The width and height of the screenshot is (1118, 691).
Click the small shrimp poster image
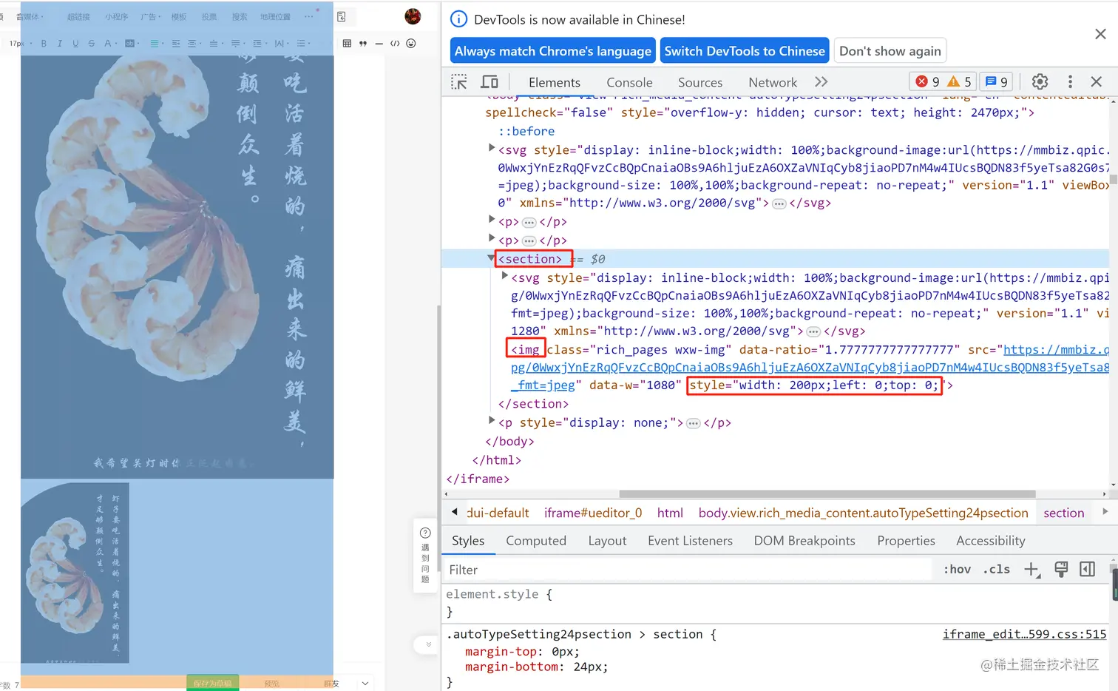click(x=75, y=573)
